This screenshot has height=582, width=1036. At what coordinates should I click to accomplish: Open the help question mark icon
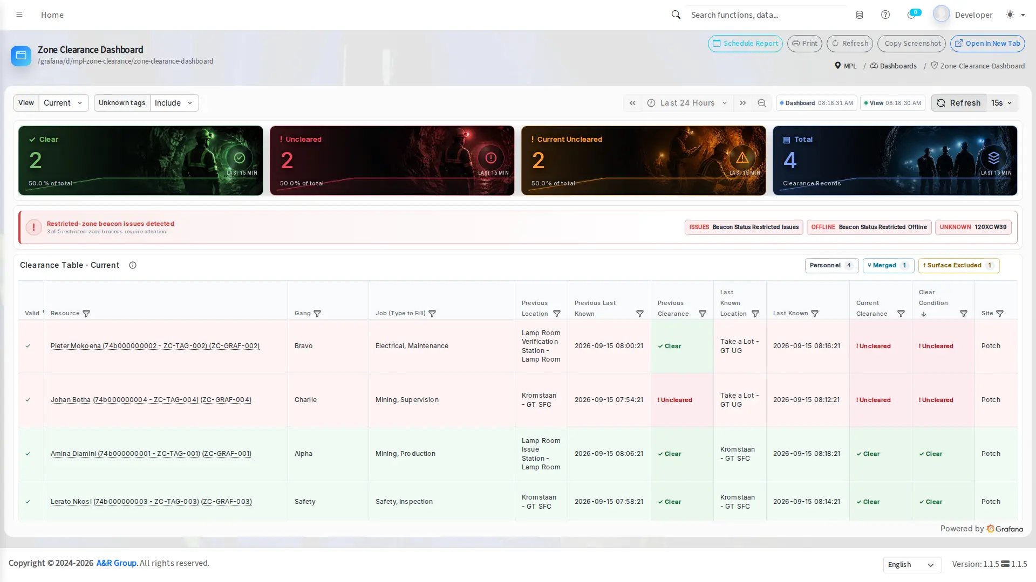tap(885, 15)
